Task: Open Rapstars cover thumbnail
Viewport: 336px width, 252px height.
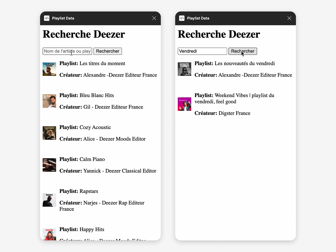Action: [x=49, y=200]
